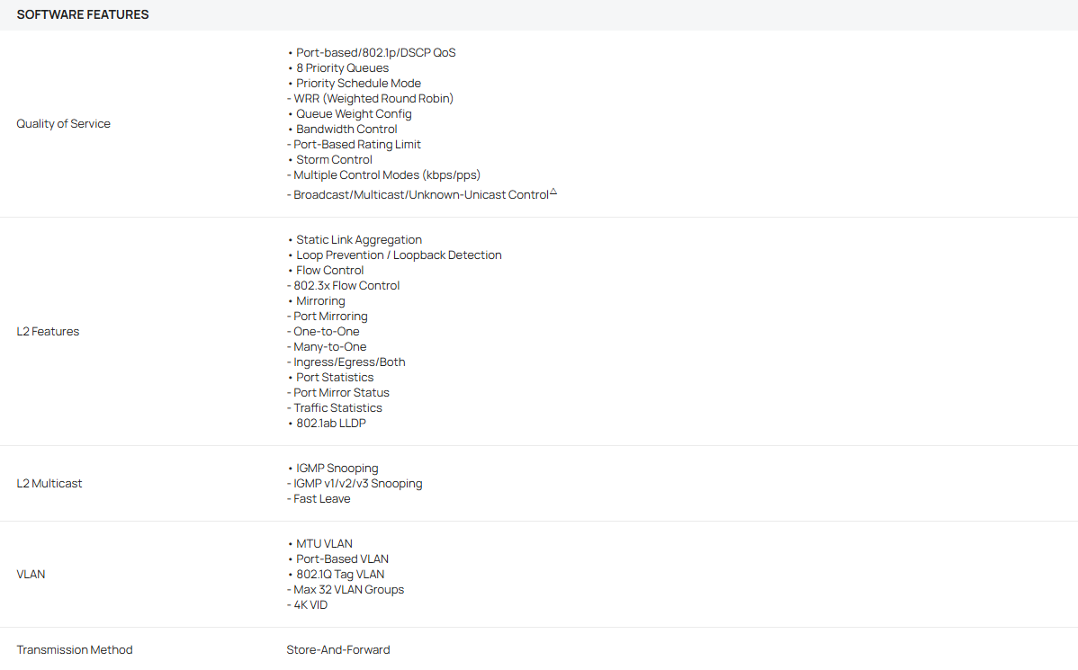Click the Port-based/802.1p/DSCP QoS entry
Image resolution: width=1078 pixels, height=670 pixels.
tap(375, 52)
